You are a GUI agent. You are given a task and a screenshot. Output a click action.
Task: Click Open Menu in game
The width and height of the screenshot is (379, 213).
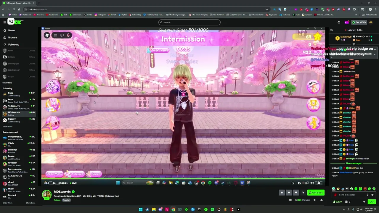54,174
